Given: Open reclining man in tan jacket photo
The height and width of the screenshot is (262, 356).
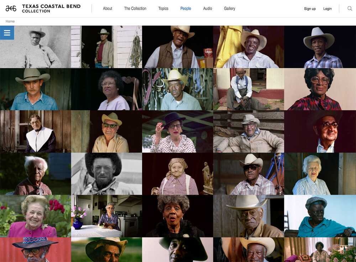Looking at the screenshot, I should pyautogui.click(x=248, y=132).
